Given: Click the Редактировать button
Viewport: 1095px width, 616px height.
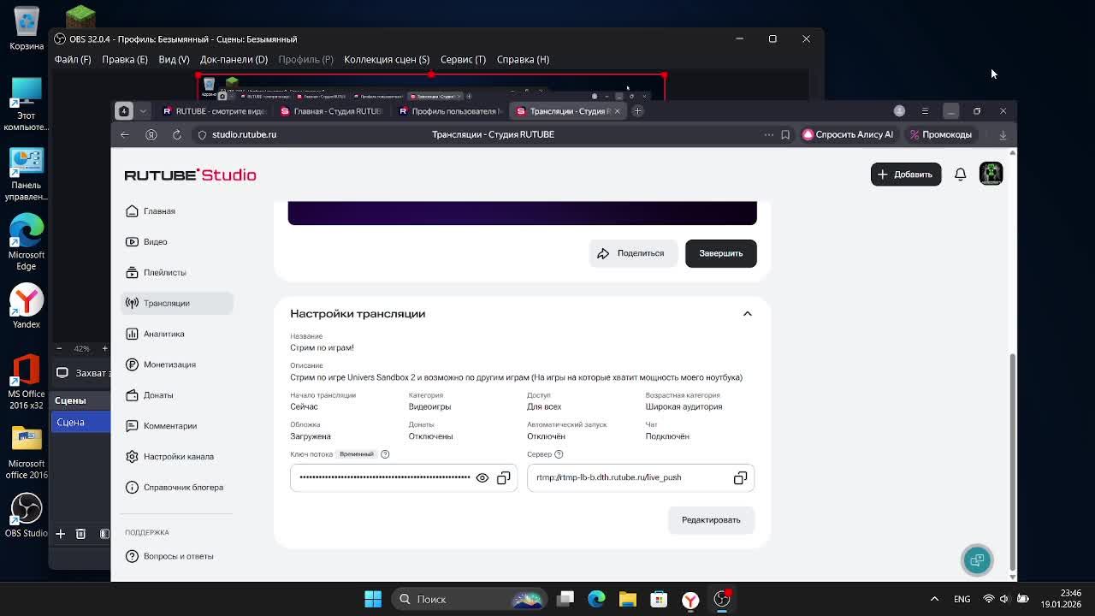Looking at the screenshot, I should point(711,520).
